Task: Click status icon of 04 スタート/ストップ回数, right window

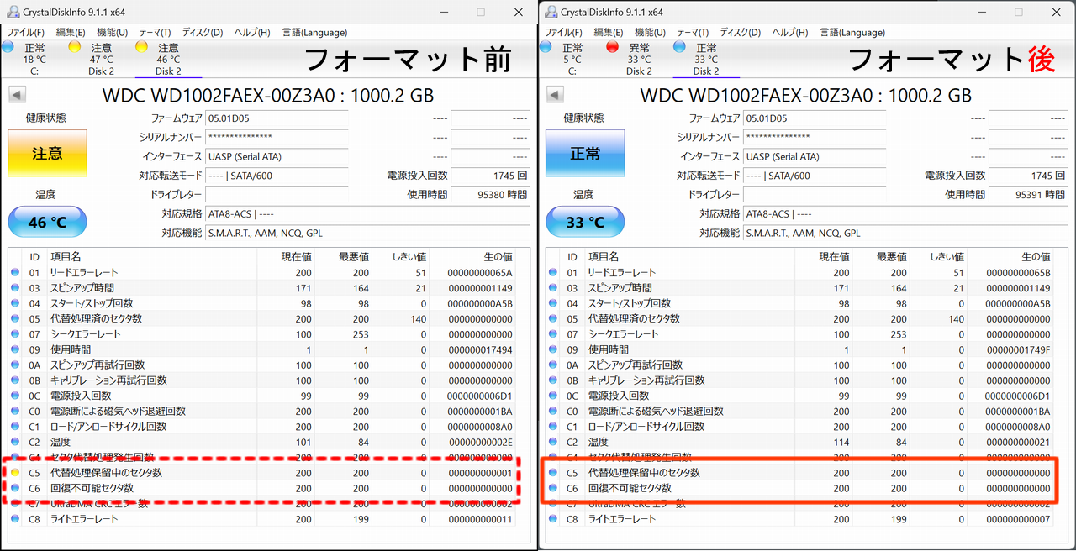Action: click(x=553, y=303)
